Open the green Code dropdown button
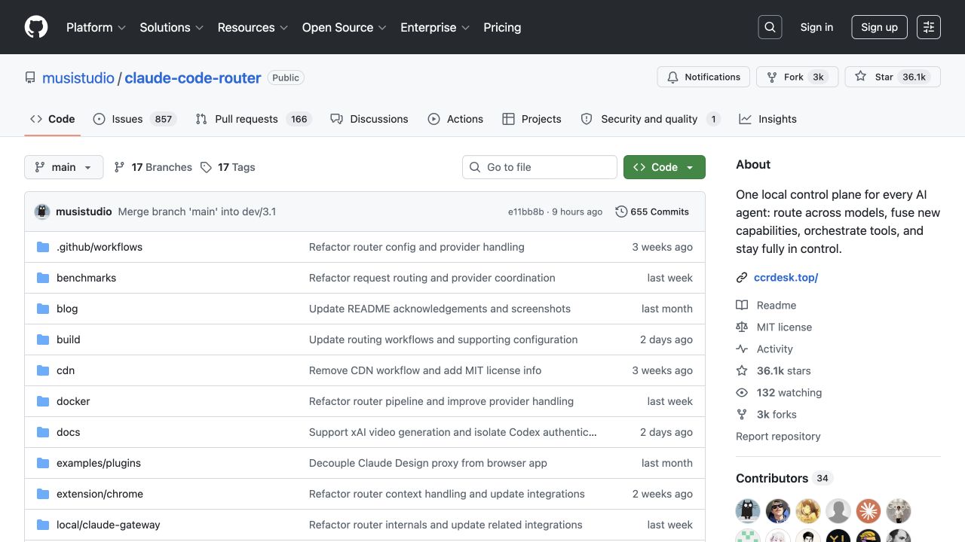Image resolution: width=965 pixels, height=542 pixels. coord(664,167)
